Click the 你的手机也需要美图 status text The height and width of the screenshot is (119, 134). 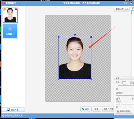(14, 115)
